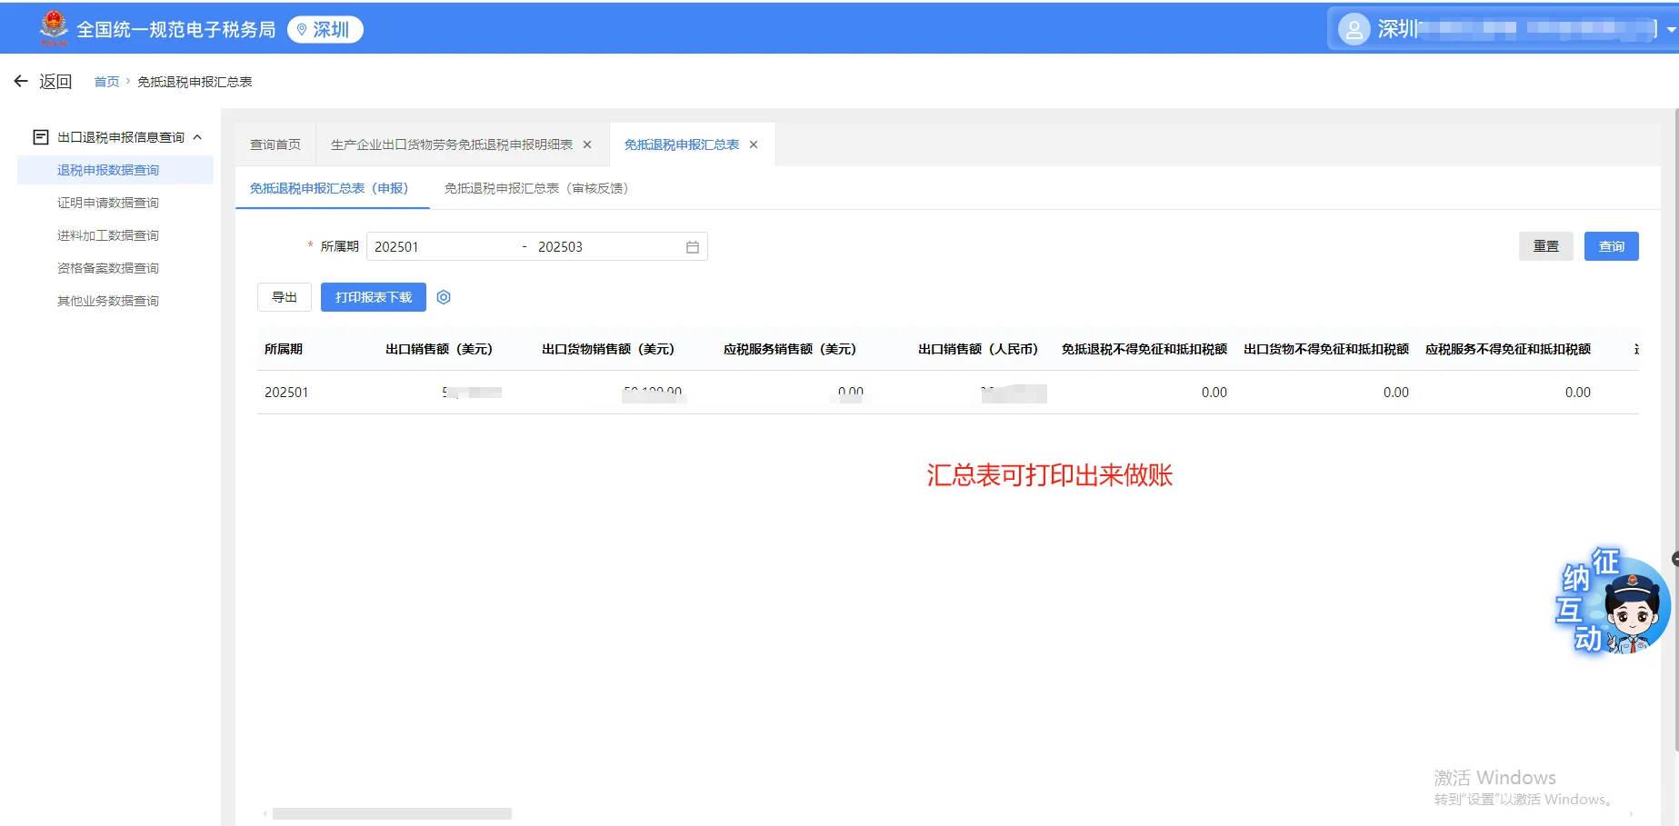Select 证明申请数据查询 in the sidebar
Image resolution: width=1679 pixels, height=826 pixels.
pyautogui.click(x=107, y=202)
